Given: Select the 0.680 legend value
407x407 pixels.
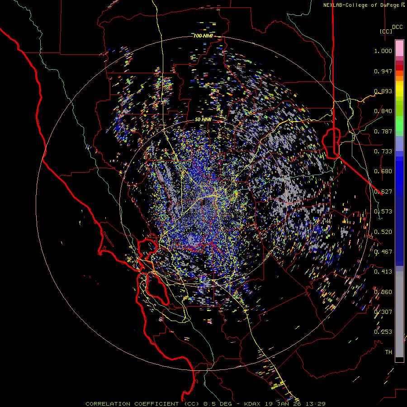Looking at the screenshot, I should 383,171.
